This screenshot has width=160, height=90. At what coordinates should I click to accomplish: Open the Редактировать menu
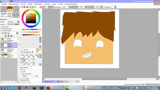click(13, 4)
